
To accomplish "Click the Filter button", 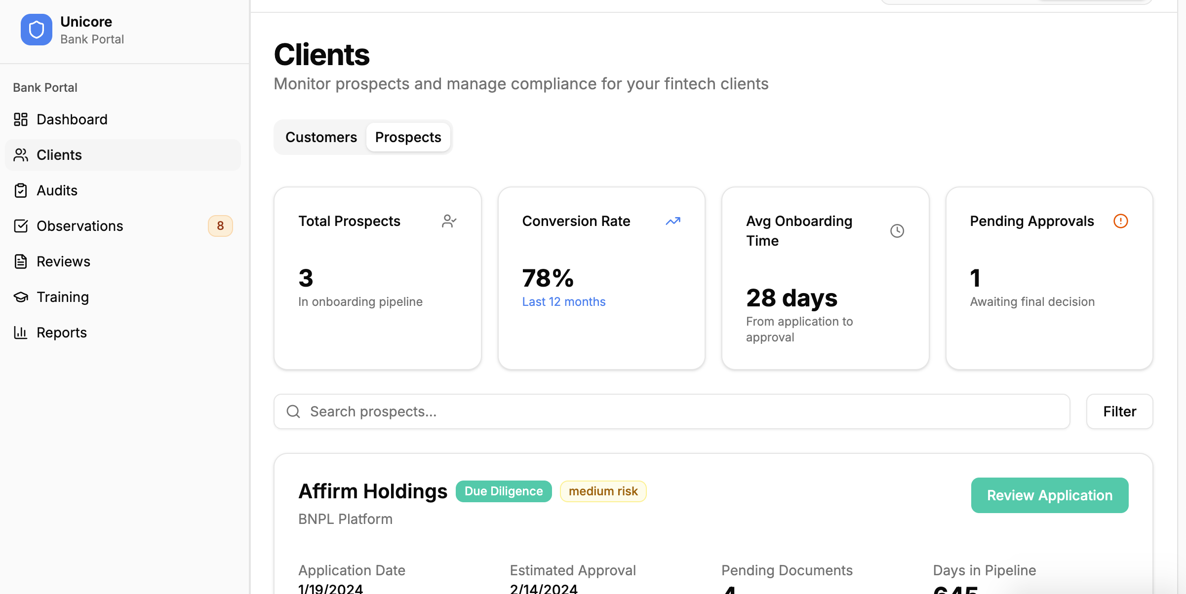I will pyautogui.click(x=1119, y=411).
